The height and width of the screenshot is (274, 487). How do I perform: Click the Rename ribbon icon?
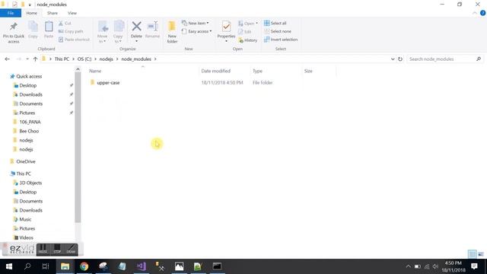coord(152,27)
